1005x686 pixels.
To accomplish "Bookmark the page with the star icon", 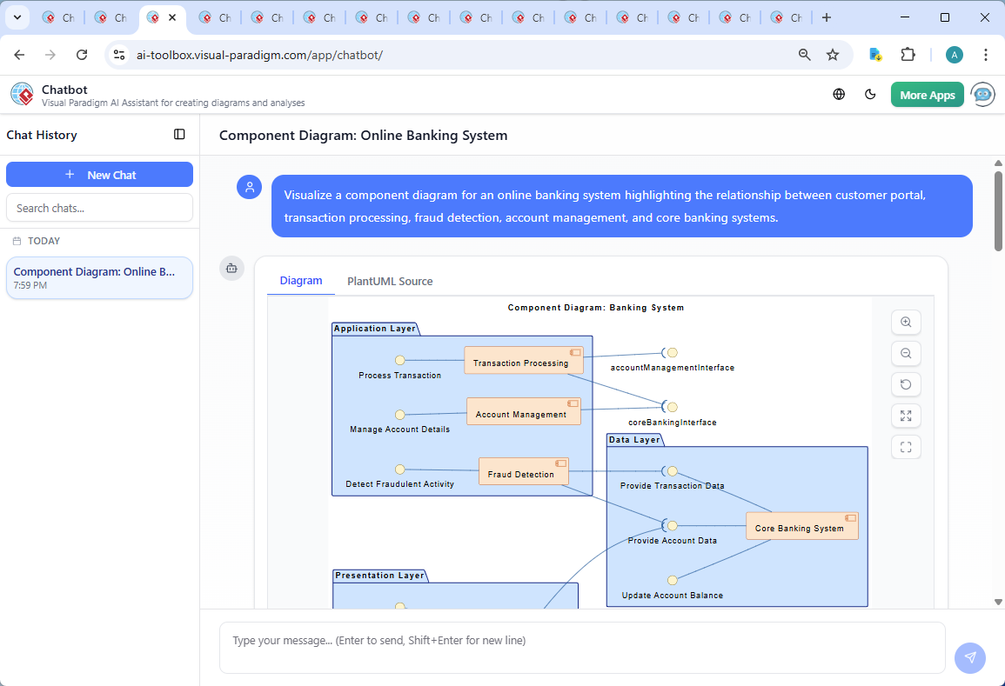I will 833,54.
